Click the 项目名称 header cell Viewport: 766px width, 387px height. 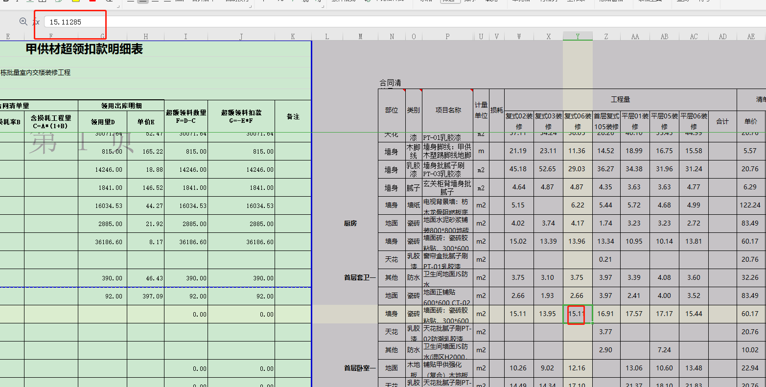pos(447,111)
